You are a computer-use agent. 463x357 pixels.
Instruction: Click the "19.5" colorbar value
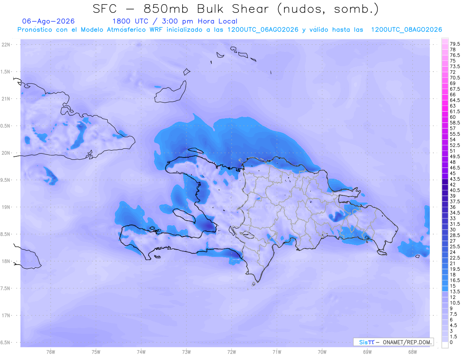[455, 269]
